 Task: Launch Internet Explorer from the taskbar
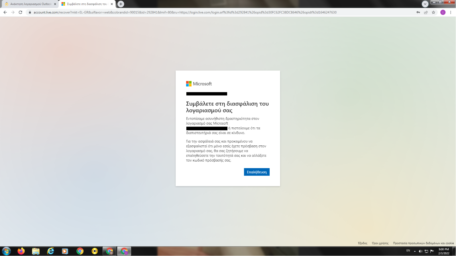pos(50,251)
